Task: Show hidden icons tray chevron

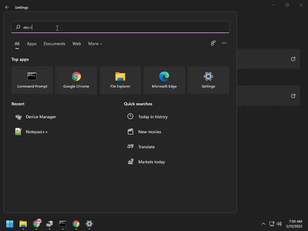Action: pos(263,224)
